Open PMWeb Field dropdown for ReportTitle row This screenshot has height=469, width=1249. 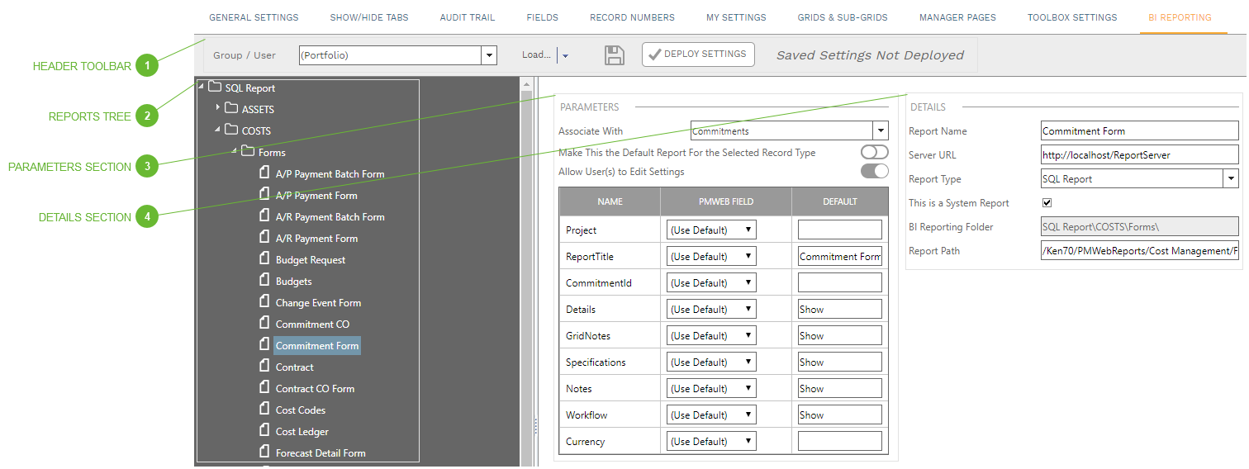pos(711,256)
